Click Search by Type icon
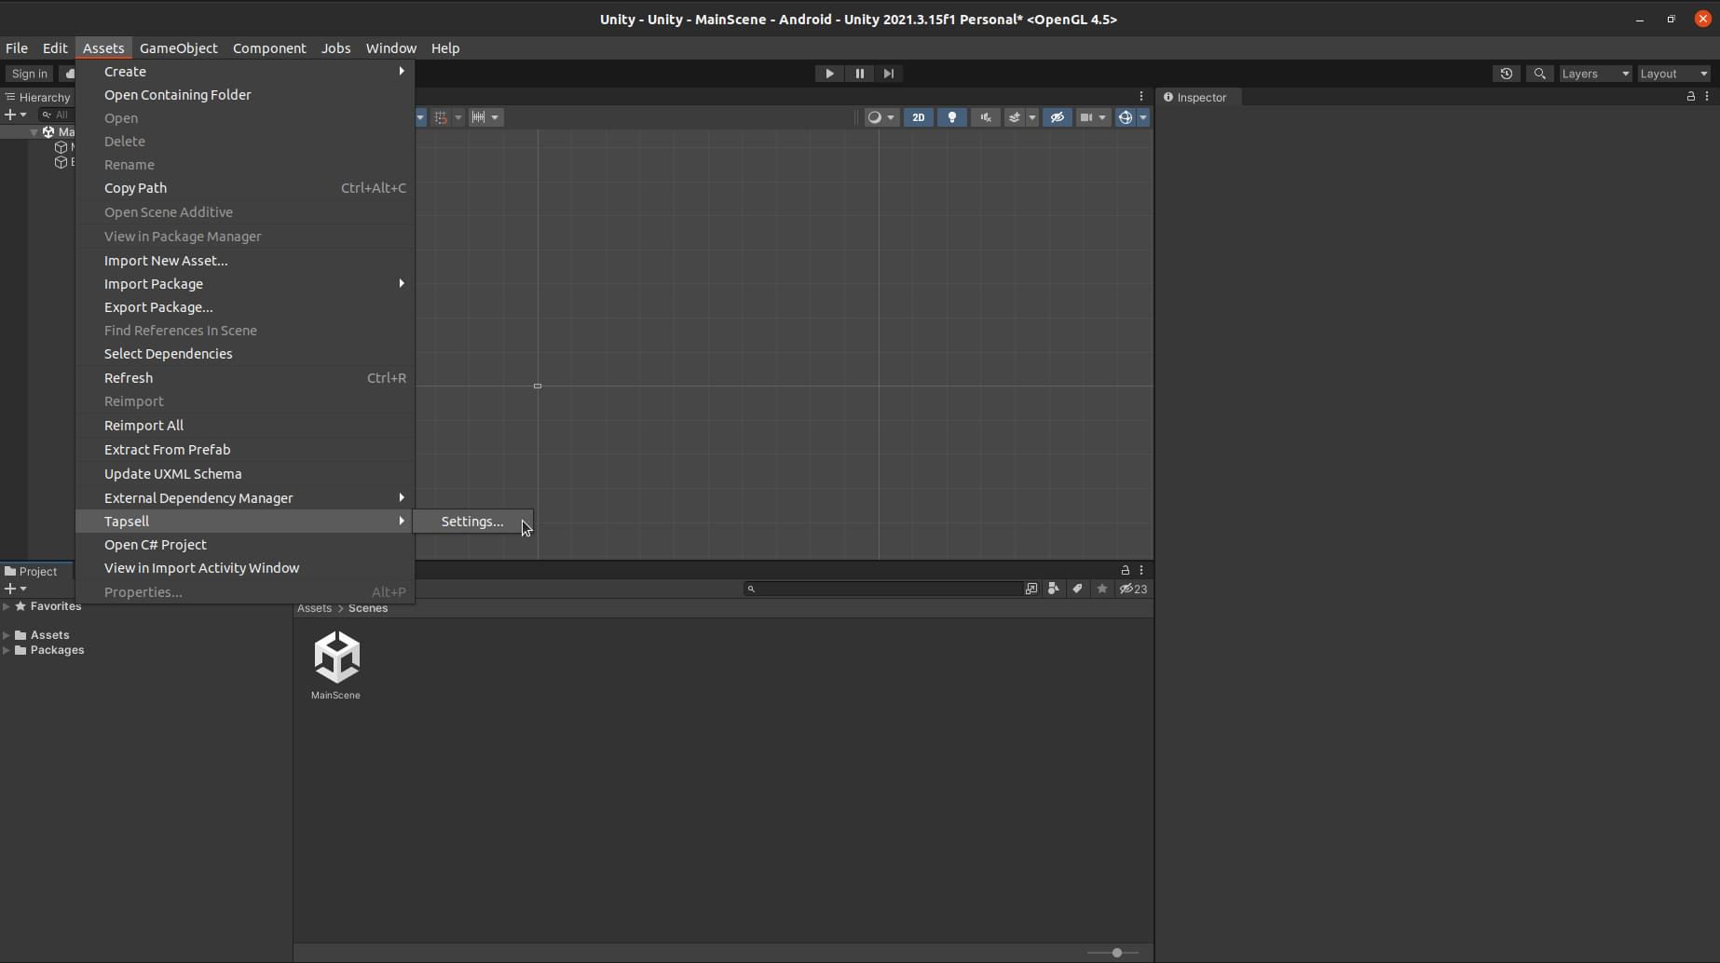The width and height of the screenshot is (1720, 963). point(1053,589)
